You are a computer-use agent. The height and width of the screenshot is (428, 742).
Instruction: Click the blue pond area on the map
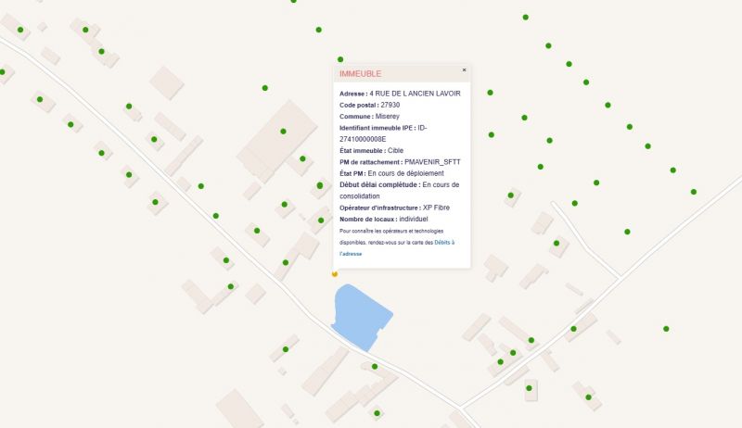(362, 315)
